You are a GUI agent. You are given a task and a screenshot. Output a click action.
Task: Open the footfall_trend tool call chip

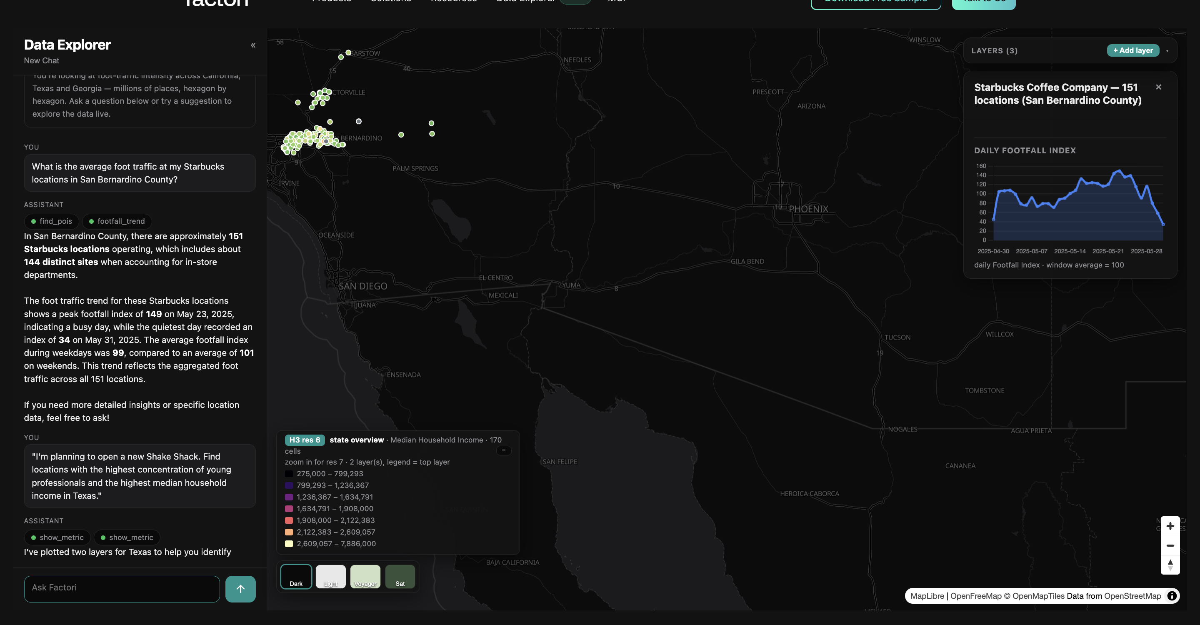[x=117, y=221]
